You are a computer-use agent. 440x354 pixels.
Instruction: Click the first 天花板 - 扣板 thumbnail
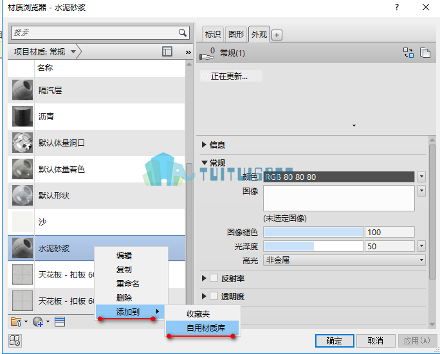23,274
